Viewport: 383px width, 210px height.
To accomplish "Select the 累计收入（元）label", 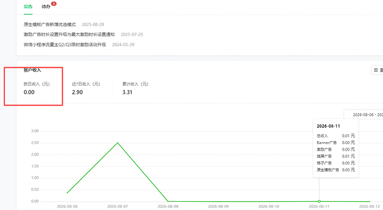I will [135, 84].
